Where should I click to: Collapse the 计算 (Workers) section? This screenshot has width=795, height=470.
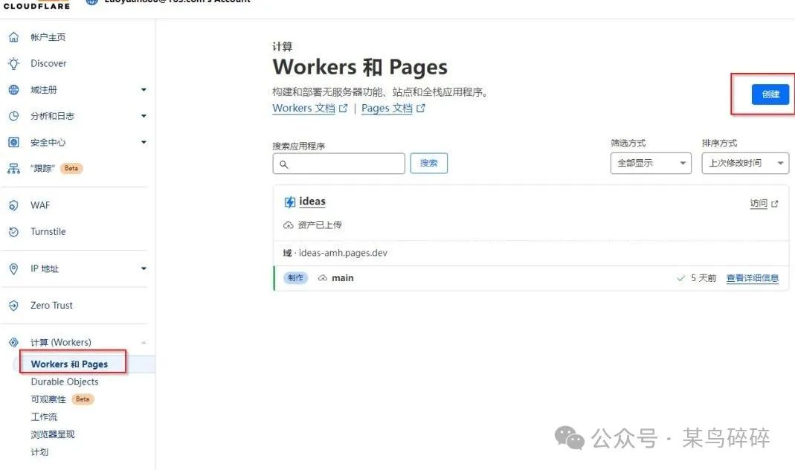tap(144, 343)
